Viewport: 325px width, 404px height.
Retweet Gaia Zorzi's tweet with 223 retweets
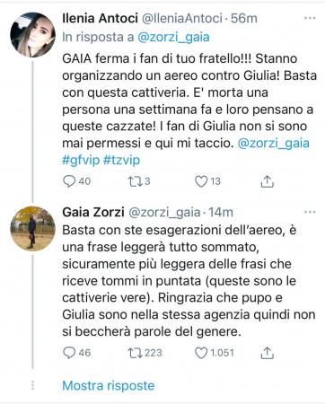[134, 353]
